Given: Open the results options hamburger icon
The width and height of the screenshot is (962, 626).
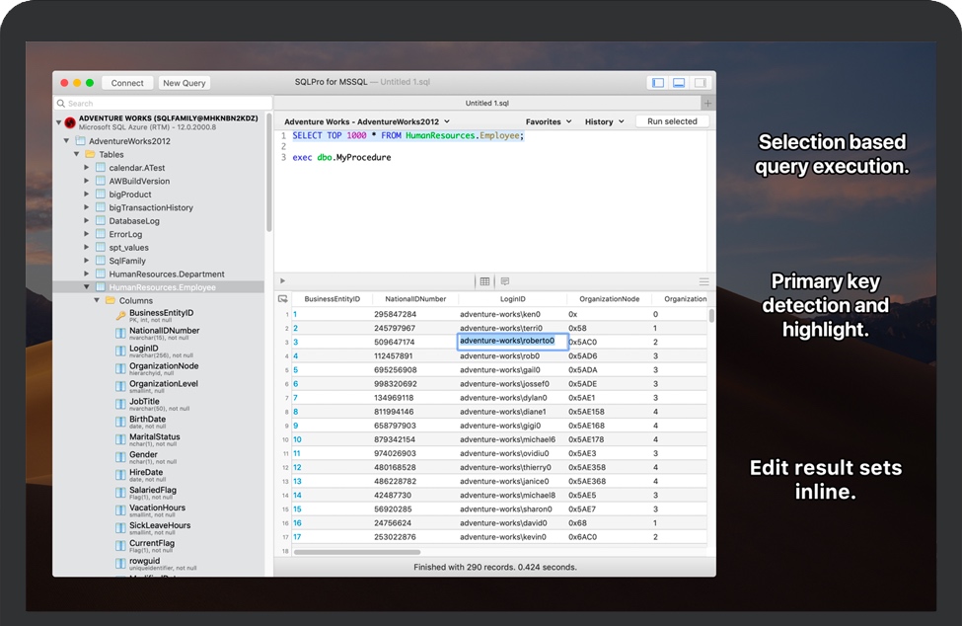Looking at the screenshot, I should 703,281.
